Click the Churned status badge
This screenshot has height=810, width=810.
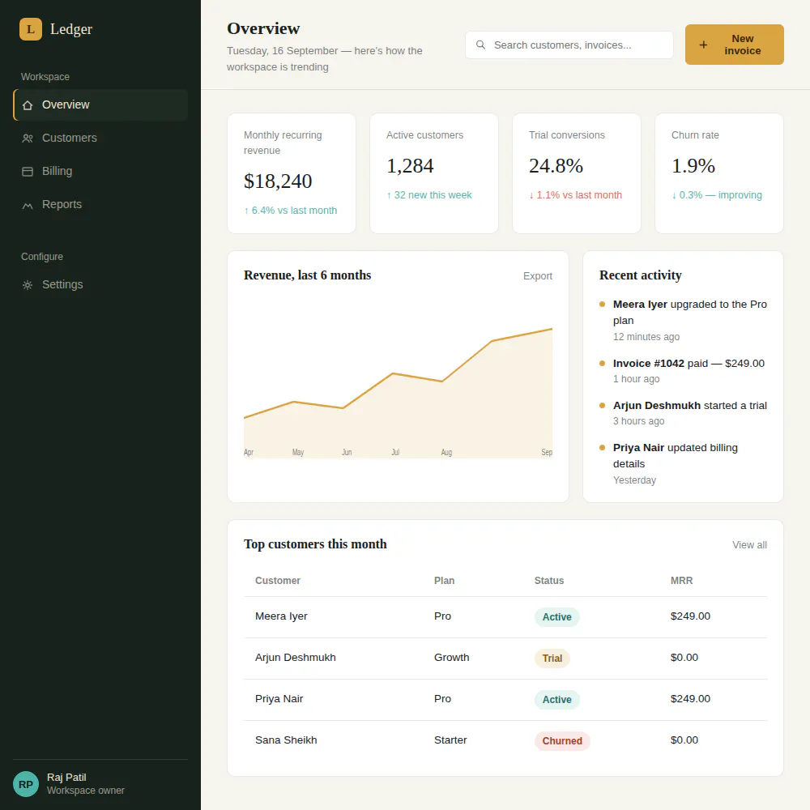tap(562, 741)
